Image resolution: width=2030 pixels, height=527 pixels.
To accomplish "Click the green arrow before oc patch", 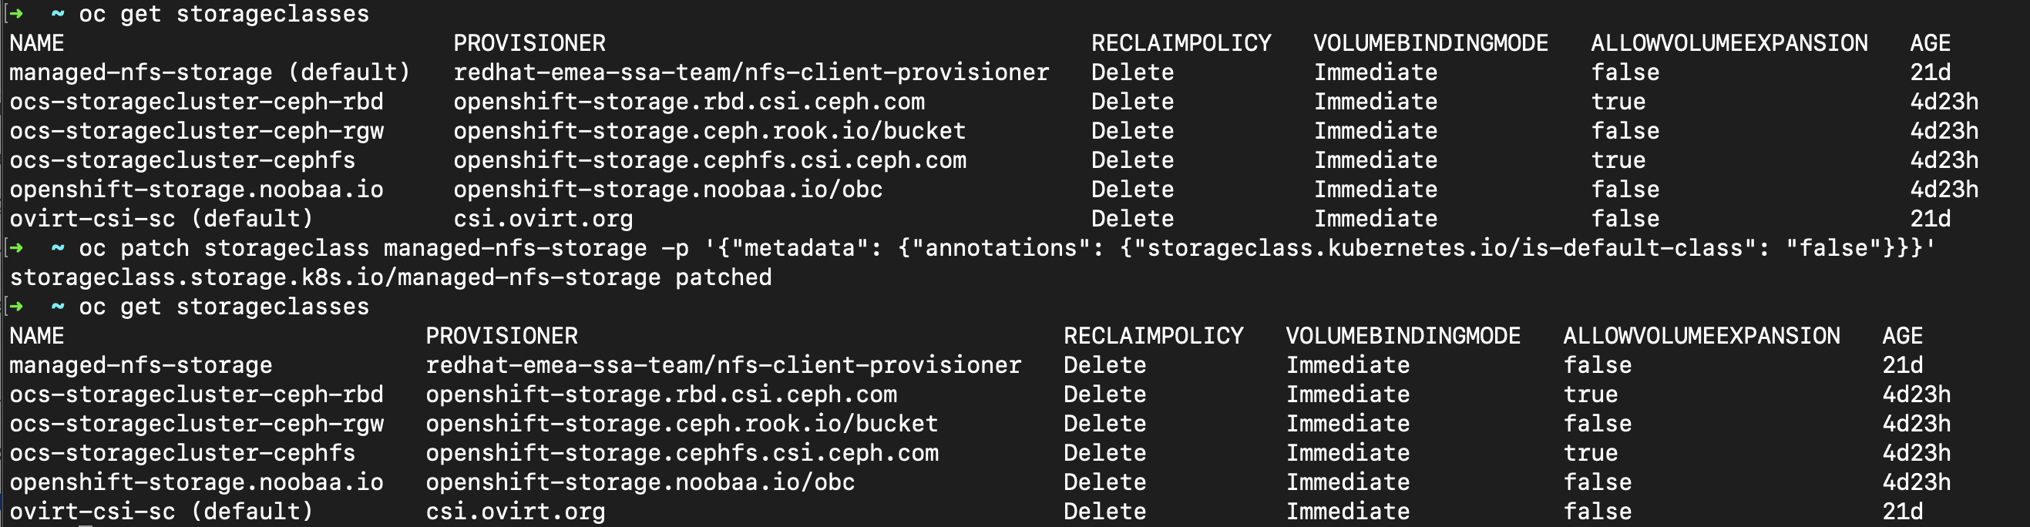I will click(15, 248).
